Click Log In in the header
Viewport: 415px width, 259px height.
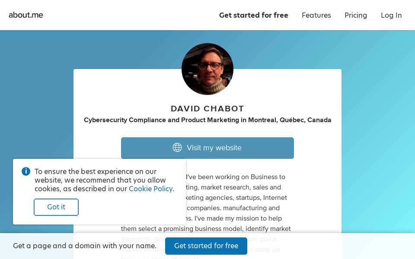[391, 16]
